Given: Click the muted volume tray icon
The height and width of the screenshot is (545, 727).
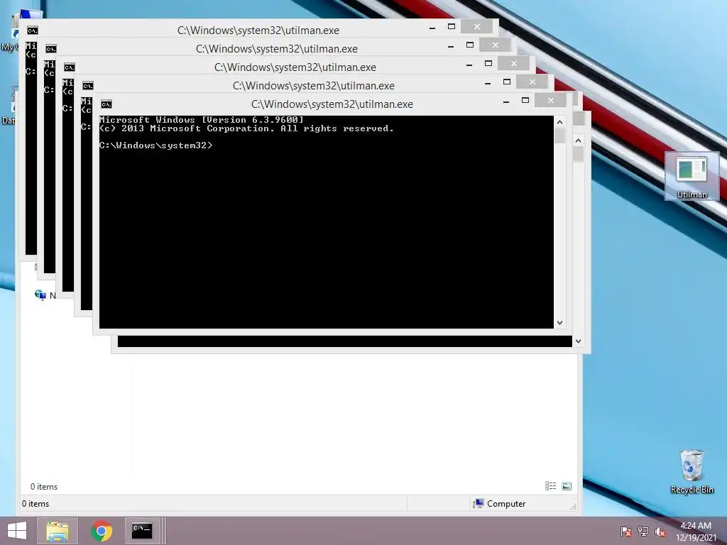Looking at the screenshot, I should [x=660, y=531].
